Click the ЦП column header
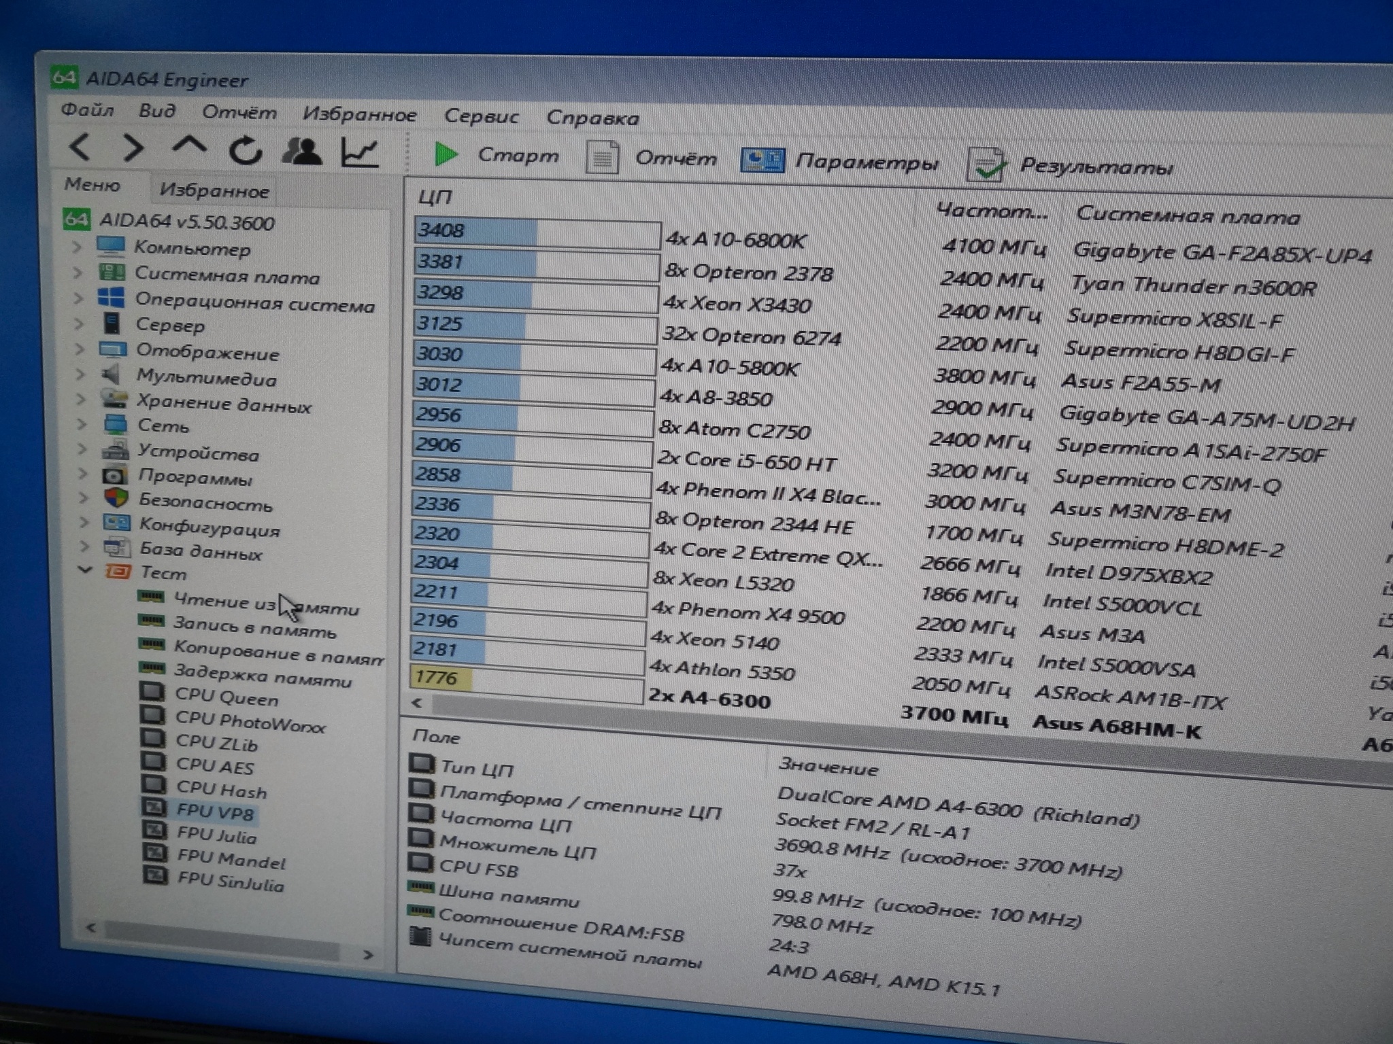 pyautogui.click(x=435, y=197)
